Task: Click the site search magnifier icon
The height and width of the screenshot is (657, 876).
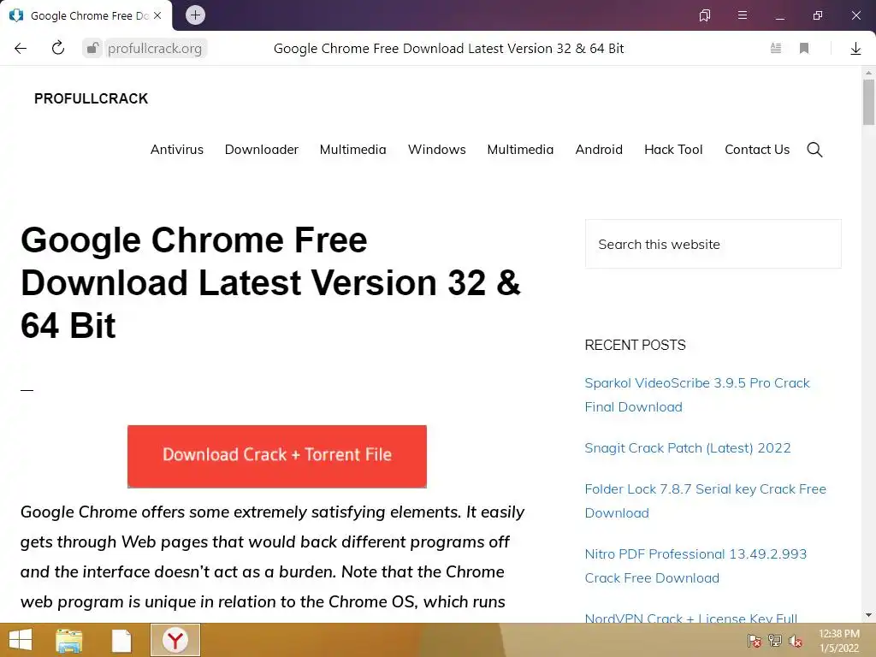Action: [x=814, y=149]
